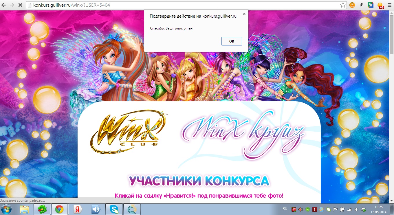Click the red speaker tray icon
The height and width of the screenshot is (215, 394).
pos(300,210)
